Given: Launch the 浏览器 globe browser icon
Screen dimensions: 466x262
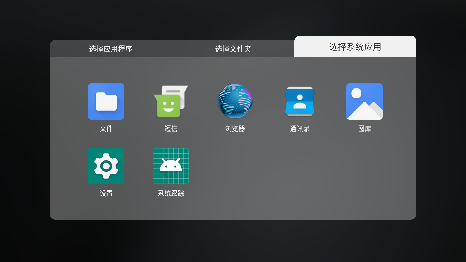Looking at the screenshot, I should pyautogui.click(x=235, y=101).
